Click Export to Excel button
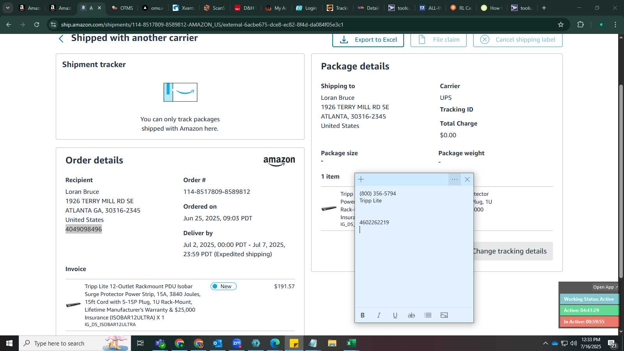The height and width of the screenshot is (351, 624). pos(368,40)
